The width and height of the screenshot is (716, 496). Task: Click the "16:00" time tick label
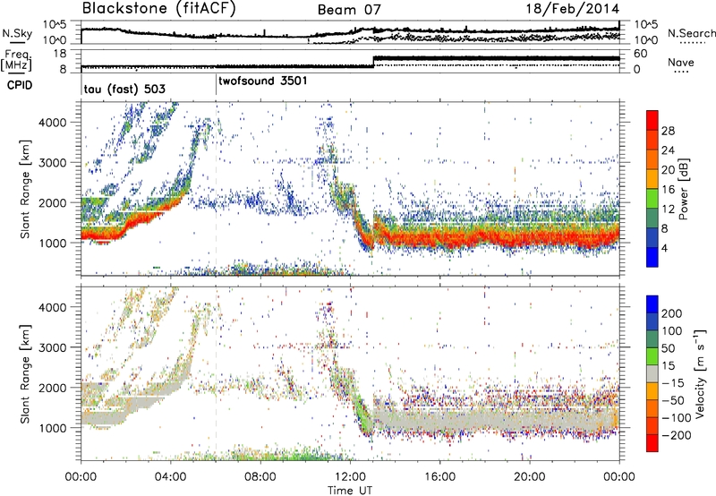(439, 477)
